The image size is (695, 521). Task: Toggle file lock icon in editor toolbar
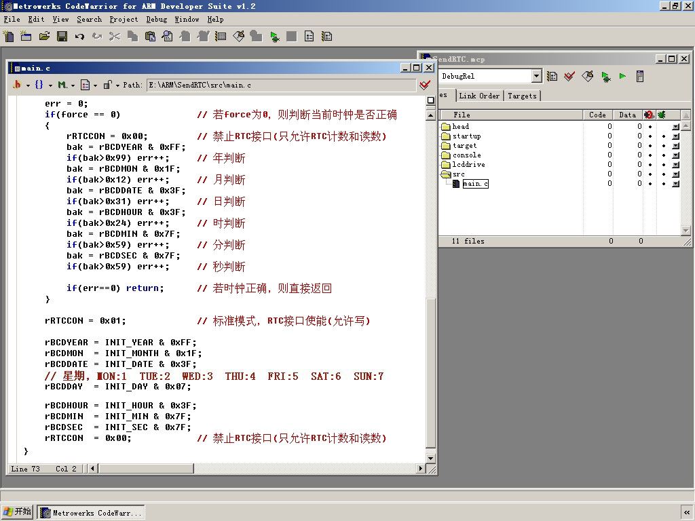[x=108, y=85]
